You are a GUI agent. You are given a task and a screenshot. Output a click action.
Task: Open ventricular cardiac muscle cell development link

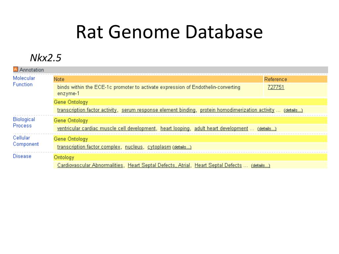click(x=106, y=128)
